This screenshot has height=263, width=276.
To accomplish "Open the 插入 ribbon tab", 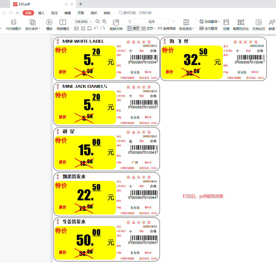I will pos(41,13).
